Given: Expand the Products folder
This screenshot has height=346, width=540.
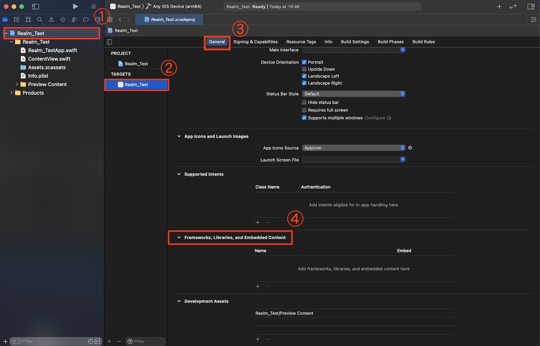Looking at the screenshot, I should click(x=12, y=93).
